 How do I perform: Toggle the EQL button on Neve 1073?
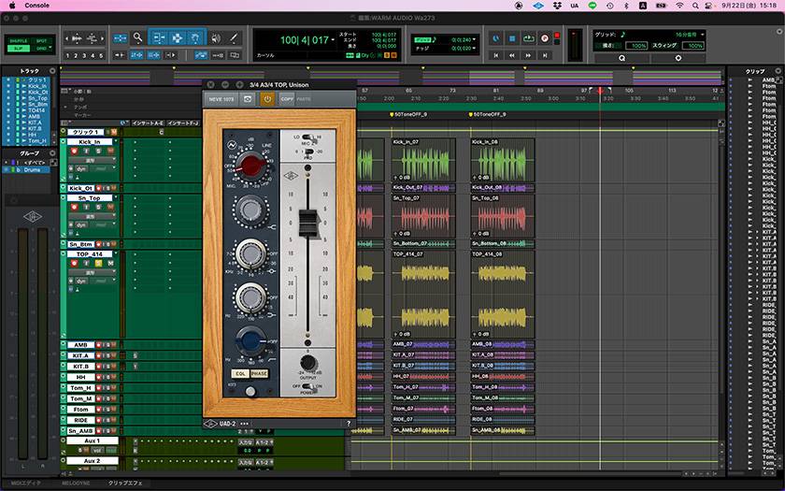(238, 373)
